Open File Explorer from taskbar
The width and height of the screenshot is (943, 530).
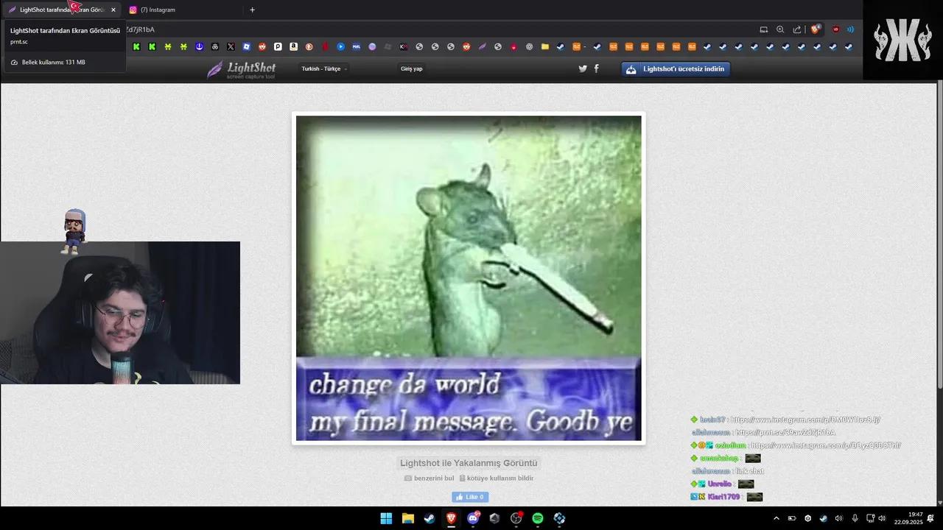click(407, 518)
